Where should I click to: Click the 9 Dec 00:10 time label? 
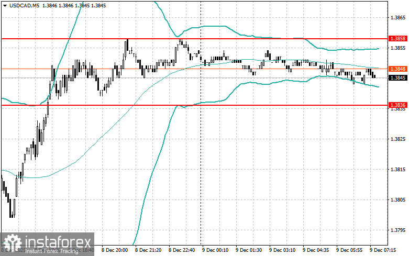215,250
